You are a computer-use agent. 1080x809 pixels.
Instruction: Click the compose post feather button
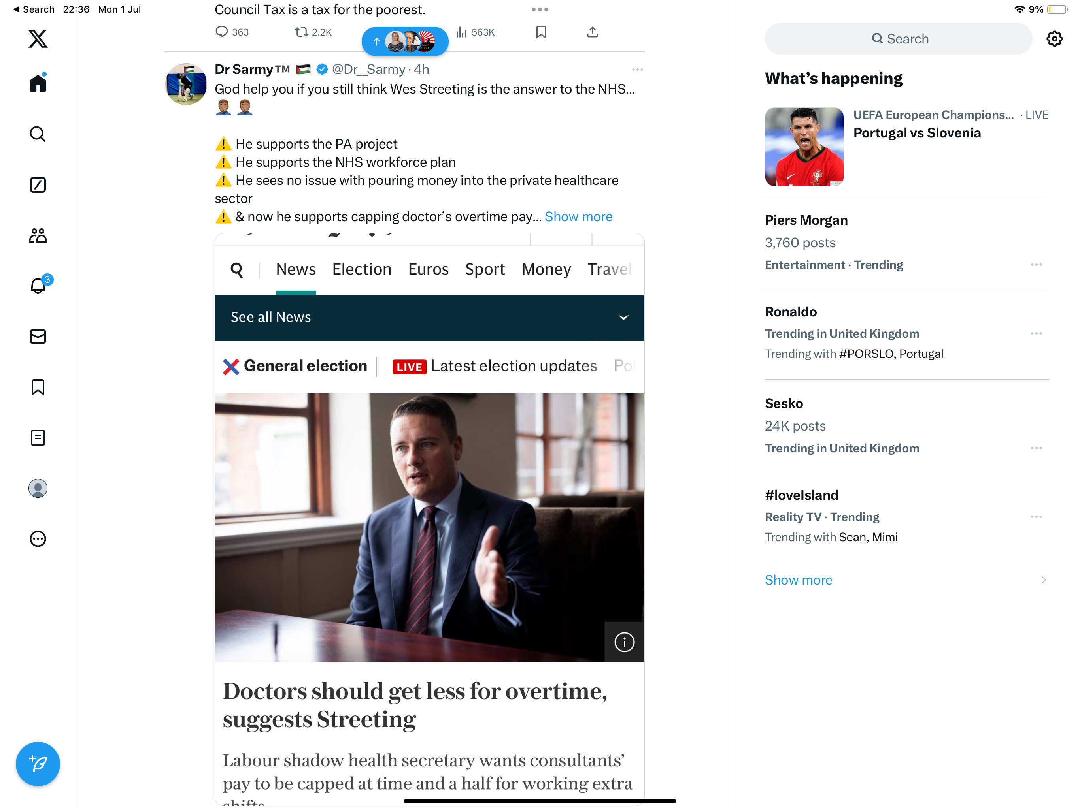(38, 764)
